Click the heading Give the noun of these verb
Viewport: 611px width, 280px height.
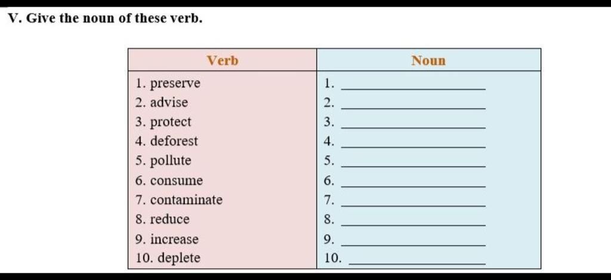pyautogui.click(x=114, y=19)
